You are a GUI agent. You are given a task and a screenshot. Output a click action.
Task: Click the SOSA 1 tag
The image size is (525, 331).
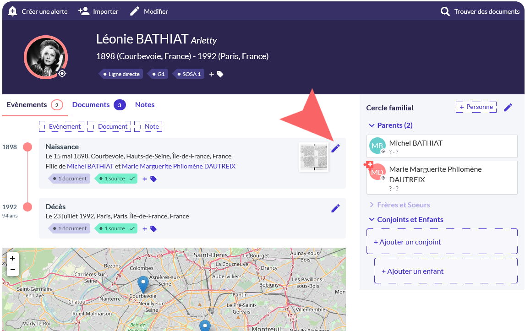(x=188, y=74)
